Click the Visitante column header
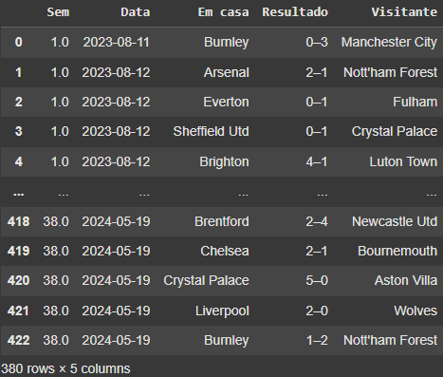This screenshot has width=443, height=377. click(404, 12)
